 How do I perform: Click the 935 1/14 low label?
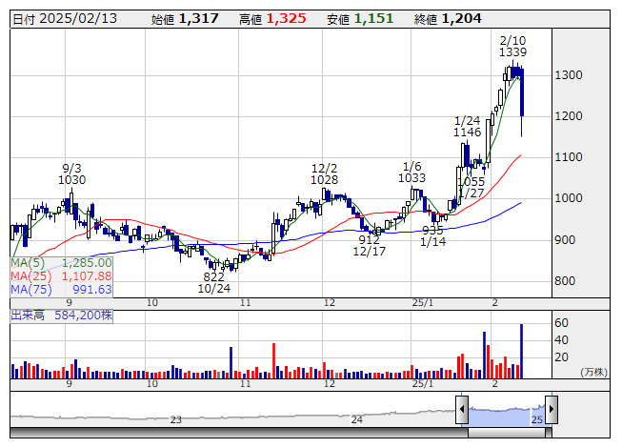[x=432, y=235]
